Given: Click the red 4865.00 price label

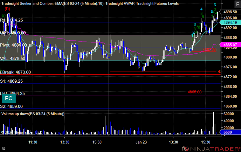Looking at the screenshot, I should tap(194, 92).
